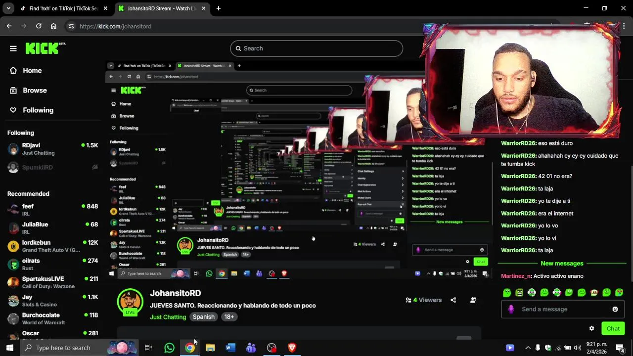The width and height of the screenshot is (633, 356).
Task: Open the Kick sidebar hamburger menu
Action: coord(13,48)
